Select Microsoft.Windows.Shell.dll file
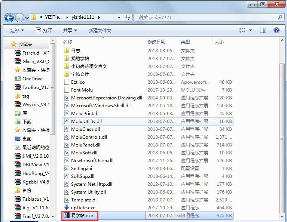Viewport: 287px width, 222px height. pos(101,106)
